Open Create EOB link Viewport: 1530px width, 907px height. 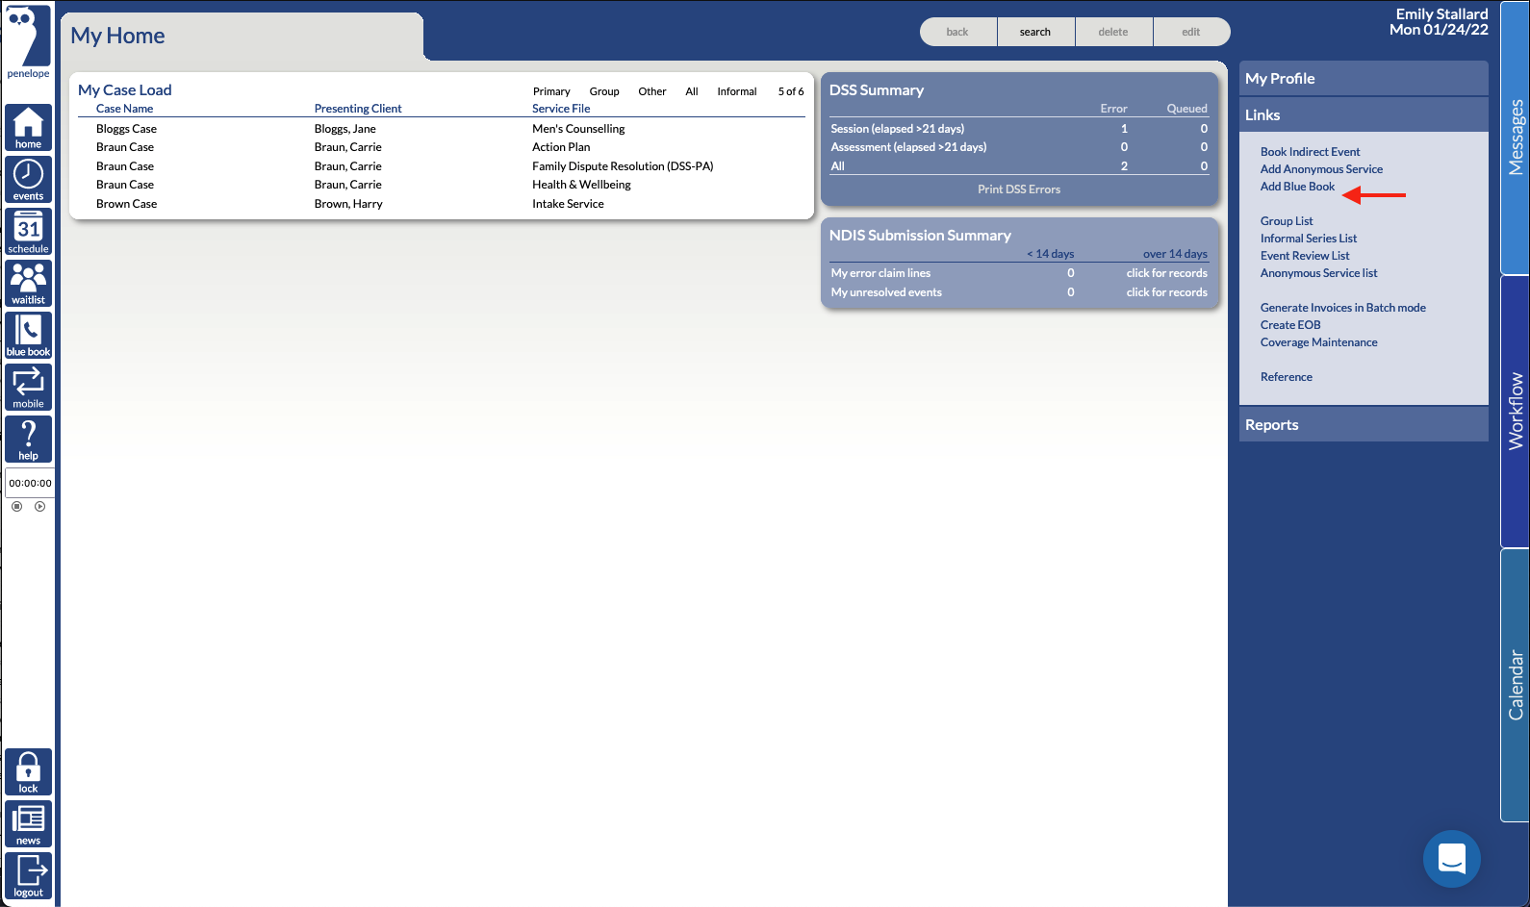pyautogui.click(x=1290, y=325)
